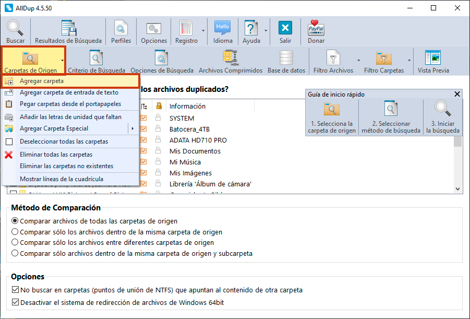
Task: Choose Eliminar las carpetas no existentes
Action: [70, 166]
